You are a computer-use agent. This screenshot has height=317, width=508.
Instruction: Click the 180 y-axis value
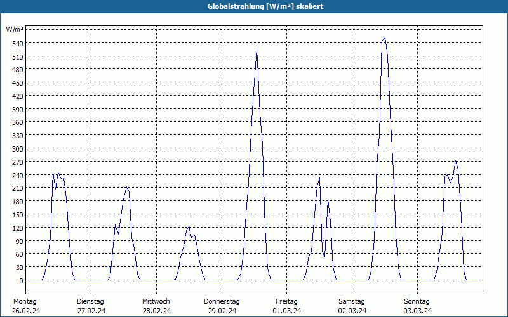point(17,202)
